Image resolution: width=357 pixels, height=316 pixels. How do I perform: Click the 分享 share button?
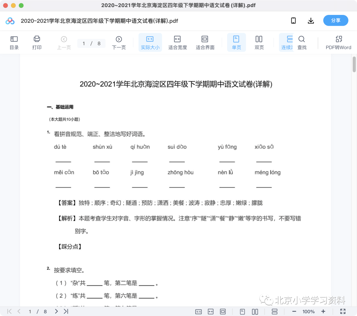336,21
